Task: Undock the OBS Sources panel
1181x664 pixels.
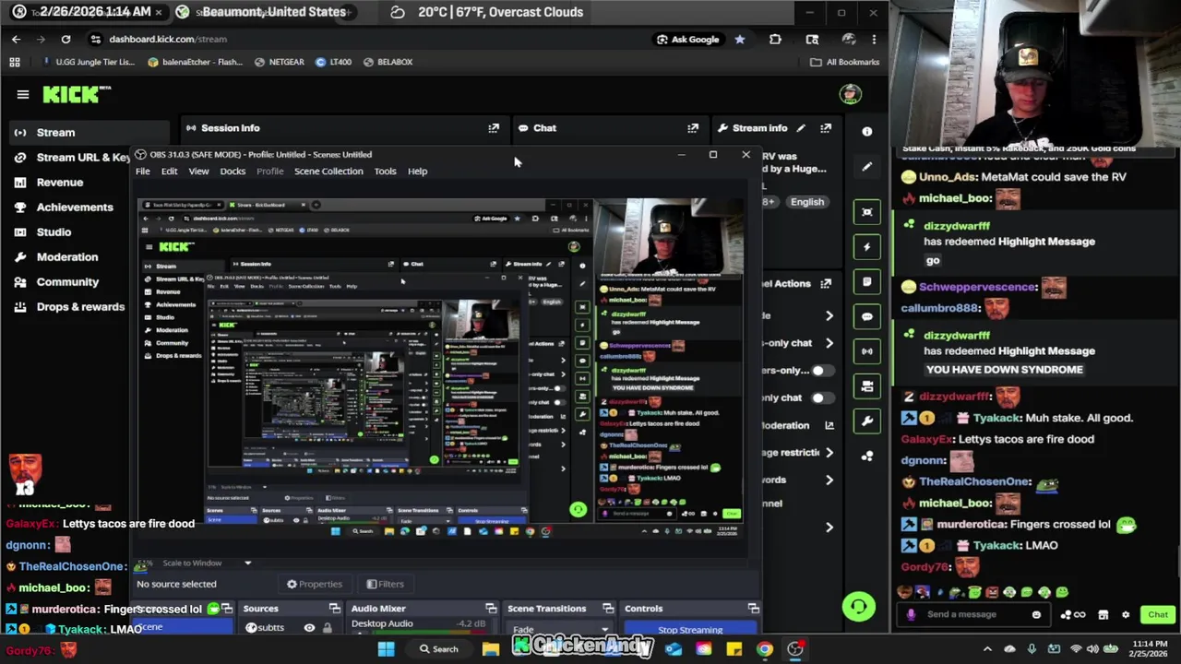Action: (x=334, y=609)
